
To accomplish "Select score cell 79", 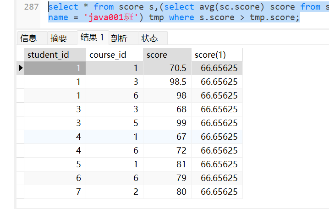I will coord(167,178).
